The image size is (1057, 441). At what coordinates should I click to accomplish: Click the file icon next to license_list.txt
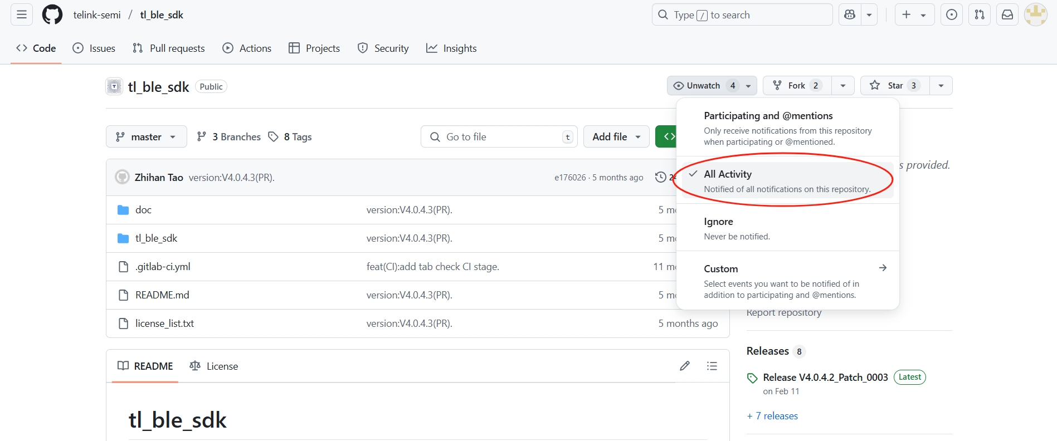pyautogui.click(x=124, y=324)
